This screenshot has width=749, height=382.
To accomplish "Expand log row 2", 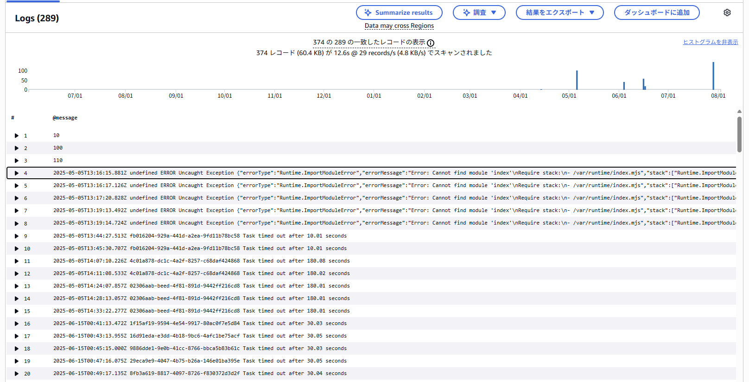I will pyautogui.click(x=17, y=148).
